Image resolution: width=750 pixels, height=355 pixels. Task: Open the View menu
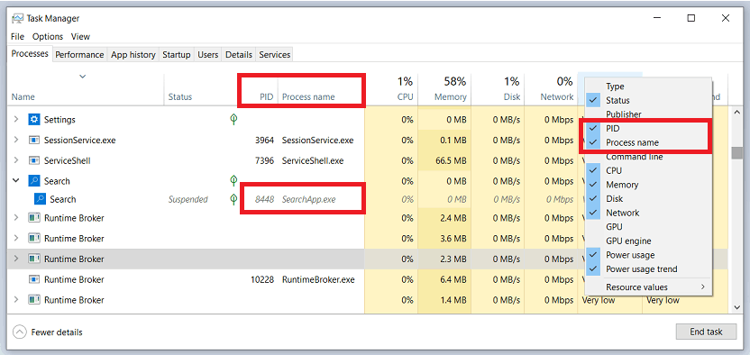coord(80,36)
